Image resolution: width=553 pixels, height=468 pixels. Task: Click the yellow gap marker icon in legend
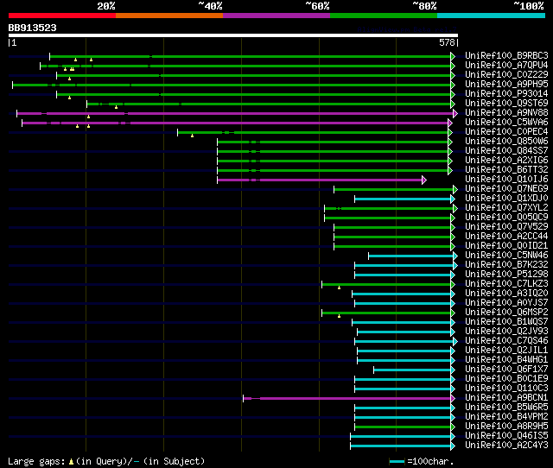[71, 461]
